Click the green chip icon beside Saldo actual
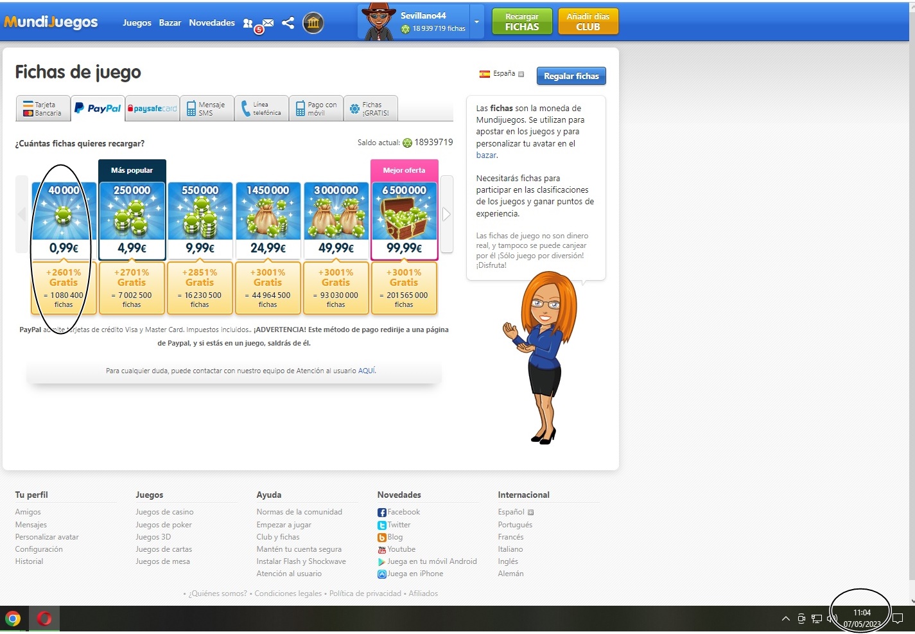Viewport: 915px width, 634px height. (407, 143)
